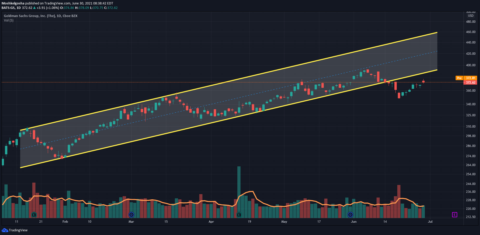Click the 212.50 price axis label
The width and height of the screenshot is (480, 235).
471,217
